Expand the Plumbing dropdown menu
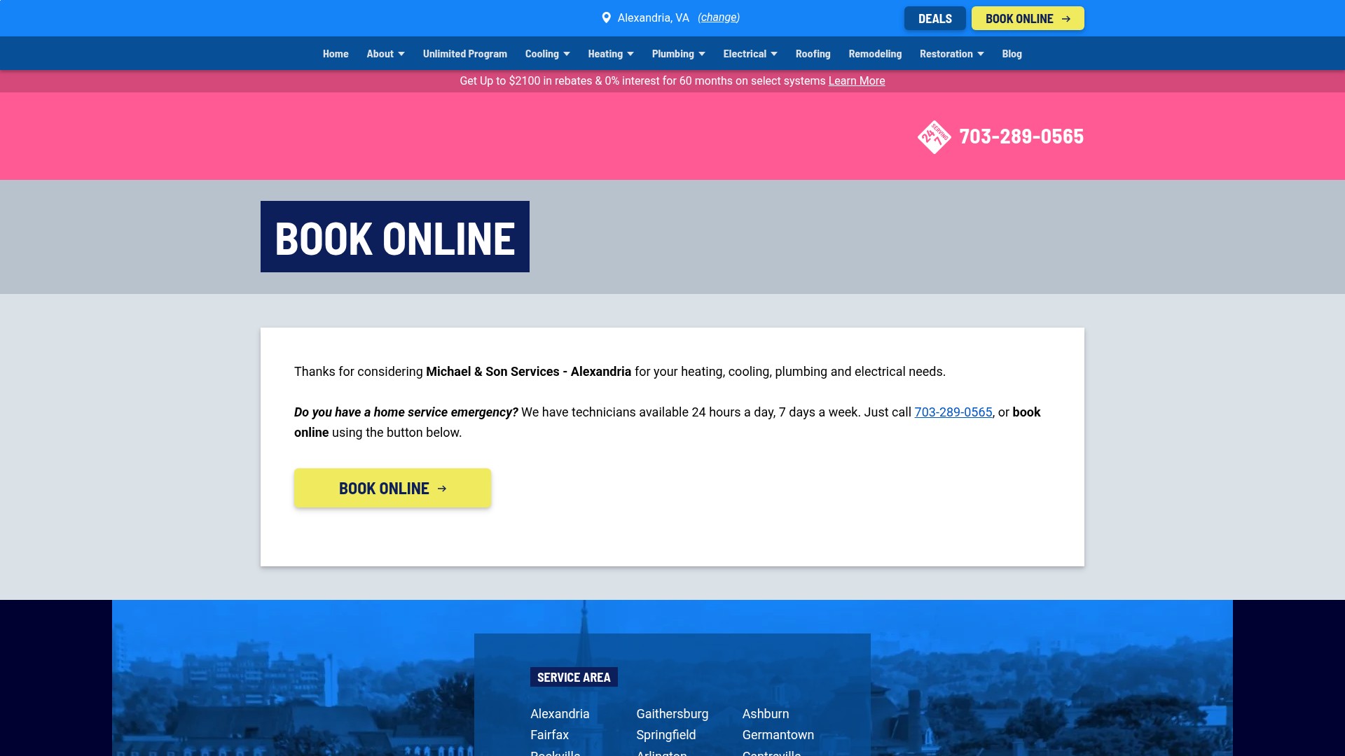Screen dimensions: 1345x756 679,54
